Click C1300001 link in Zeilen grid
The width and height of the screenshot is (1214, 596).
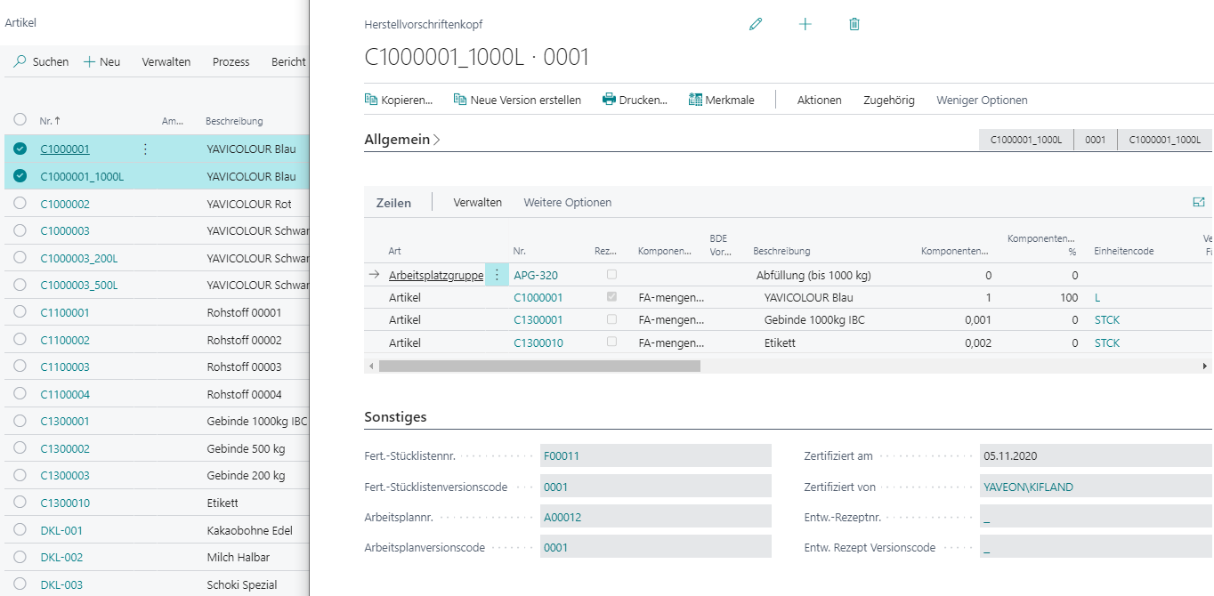[538, 319]
